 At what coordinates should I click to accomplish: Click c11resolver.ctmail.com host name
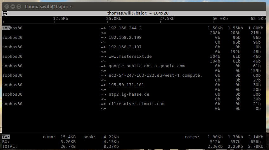coord(136,104)
